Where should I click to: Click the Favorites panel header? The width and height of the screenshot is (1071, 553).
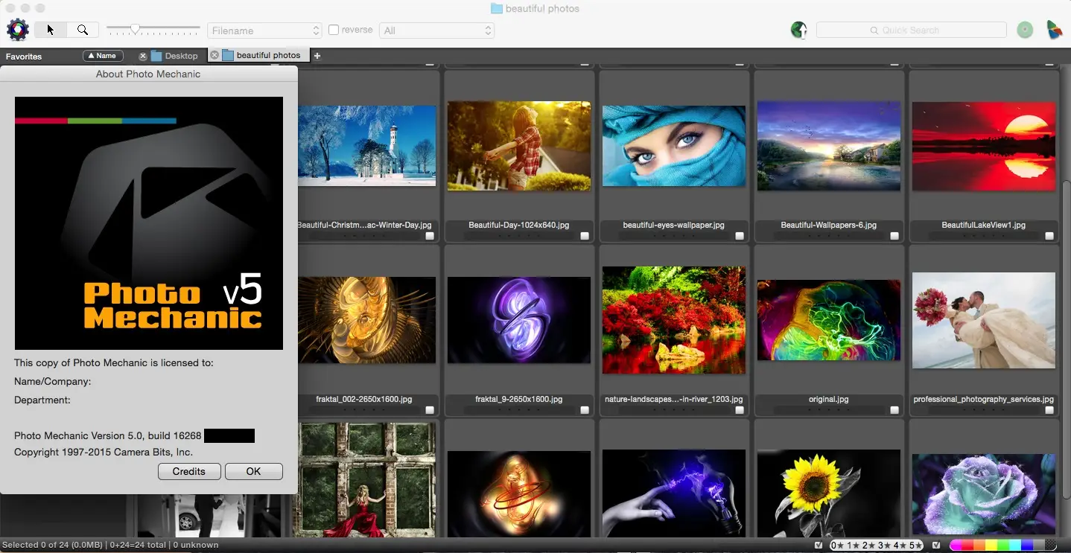24,57
